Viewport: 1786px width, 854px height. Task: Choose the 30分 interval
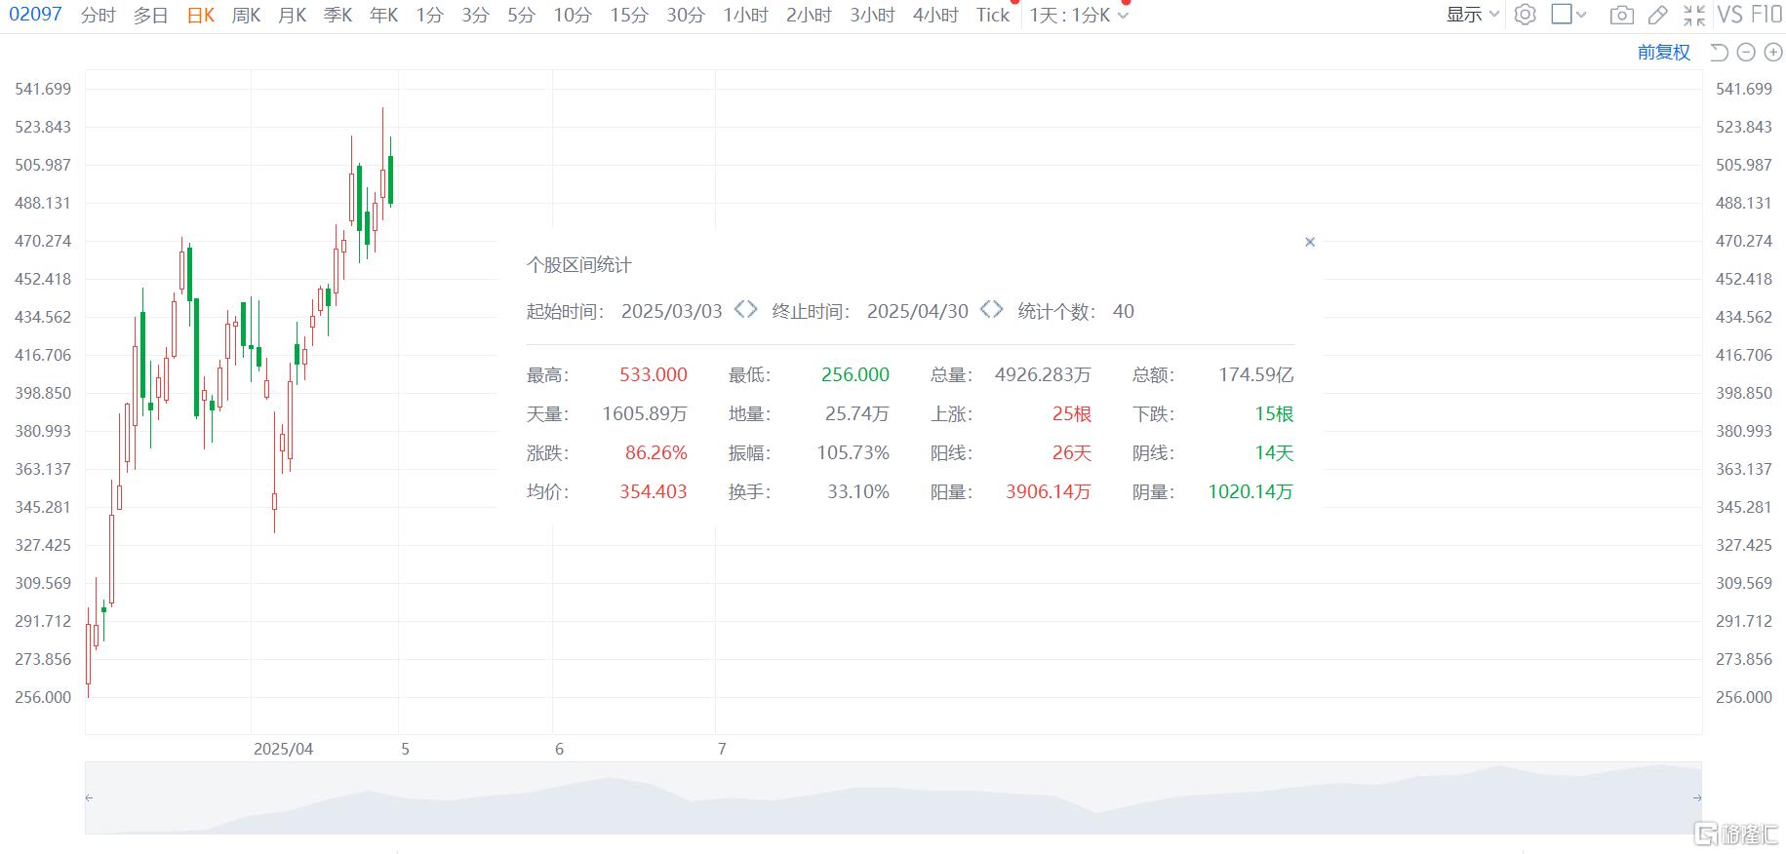coord(686,15)
